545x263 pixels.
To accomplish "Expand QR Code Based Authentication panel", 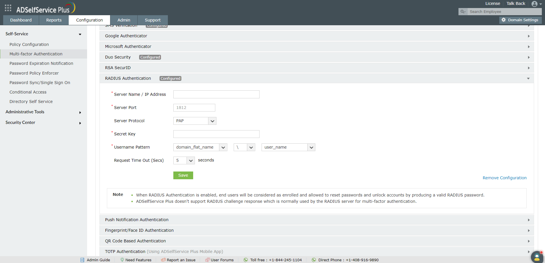I will point(316,241).
